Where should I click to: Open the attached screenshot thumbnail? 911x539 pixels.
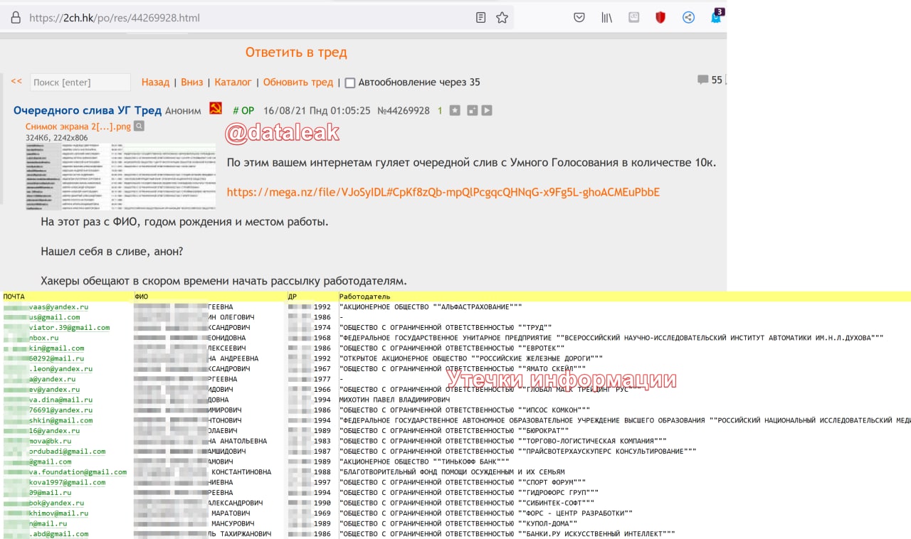coord(121,176)
